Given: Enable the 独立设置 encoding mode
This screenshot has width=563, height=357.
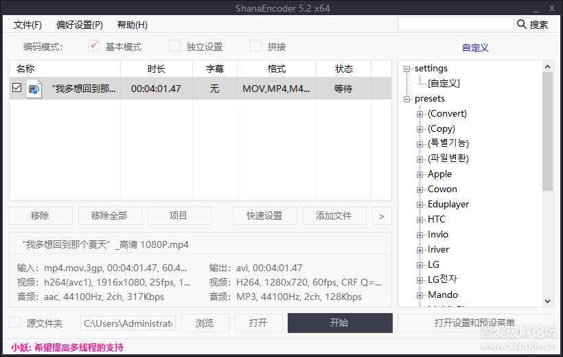Looking at the screenshot, I should [175, 46].
